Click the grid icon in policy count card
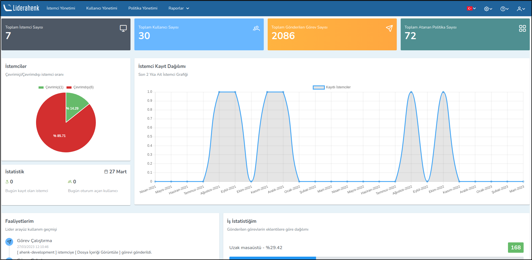 click(522, 28)
